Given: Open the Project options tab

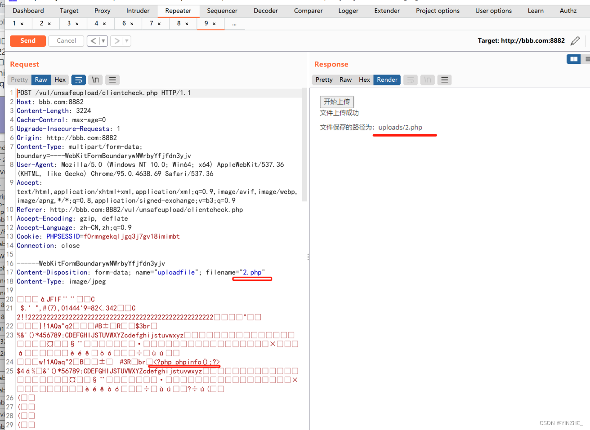Looking at the screenshot, I should point(438,11).
